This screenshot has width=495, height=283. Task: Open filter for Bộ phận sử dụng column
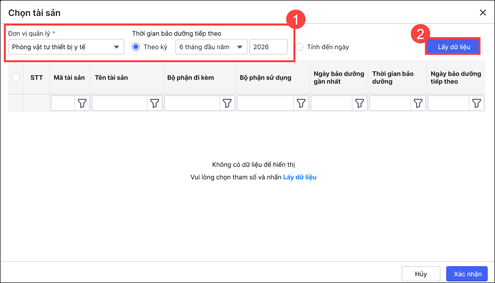[301, 103]
